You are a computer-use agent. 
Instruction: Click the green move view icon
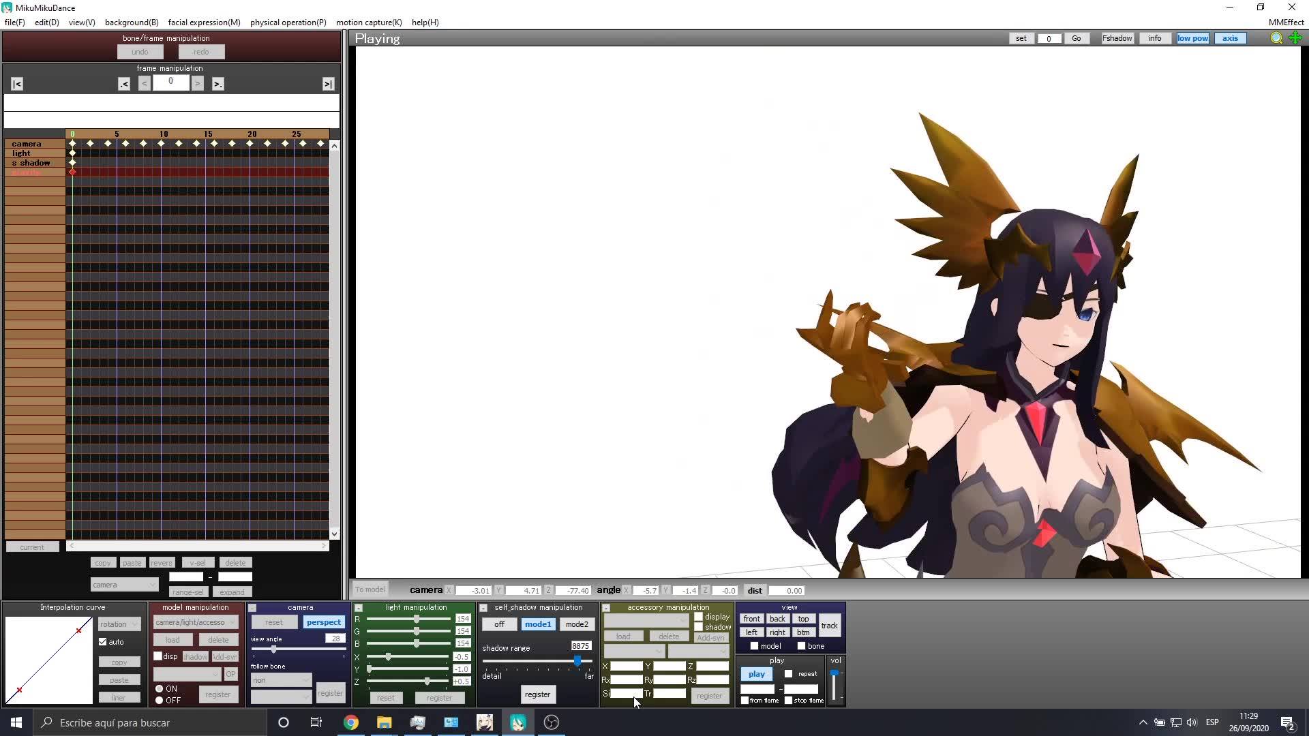1295,38
